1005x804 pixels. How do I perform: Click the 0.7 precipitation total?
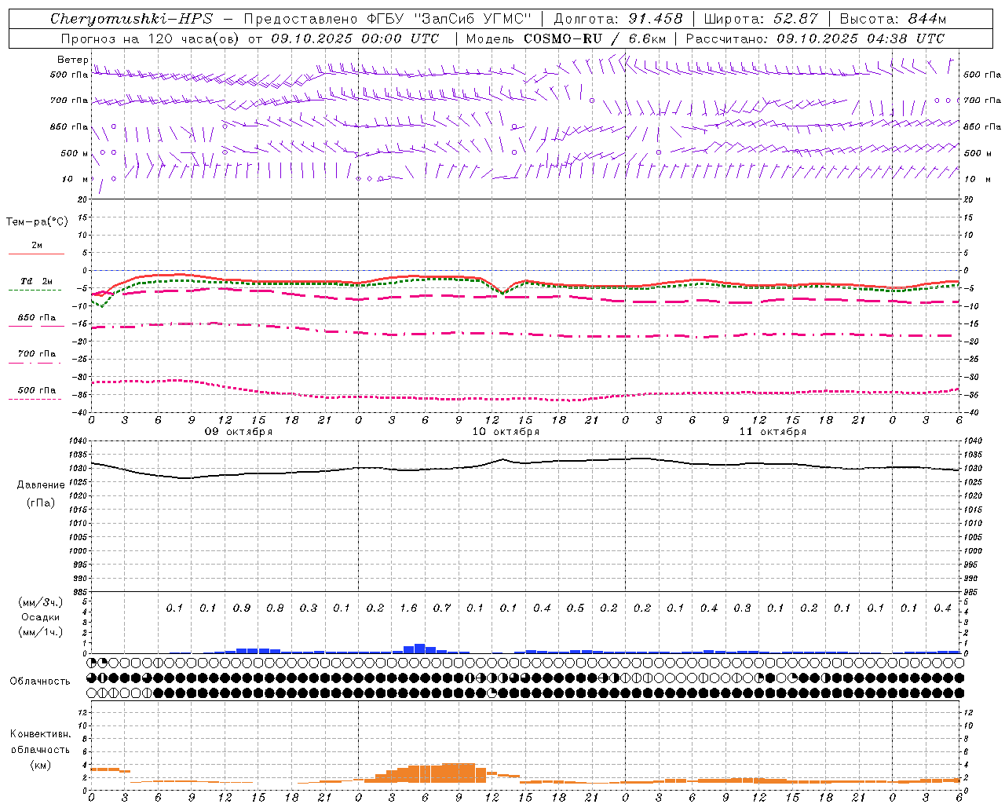(x=442, y=608)
